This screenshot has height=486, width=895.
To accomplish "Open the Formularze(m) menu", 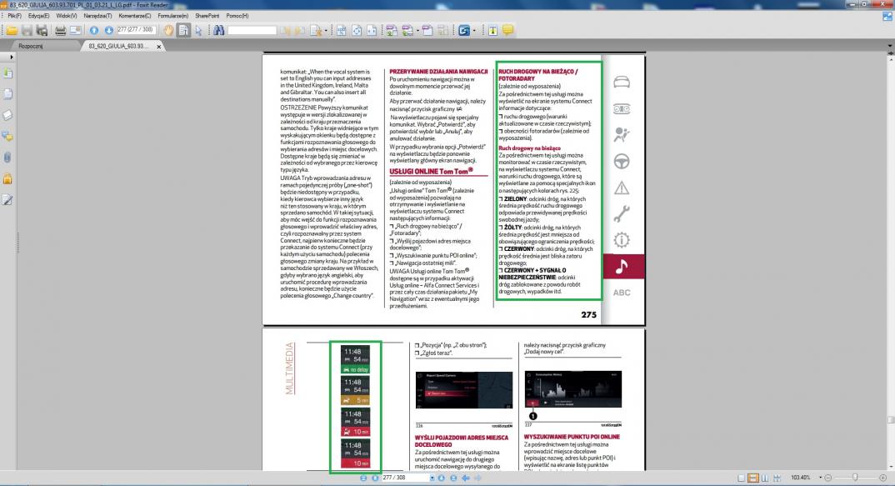I will 173,16.
